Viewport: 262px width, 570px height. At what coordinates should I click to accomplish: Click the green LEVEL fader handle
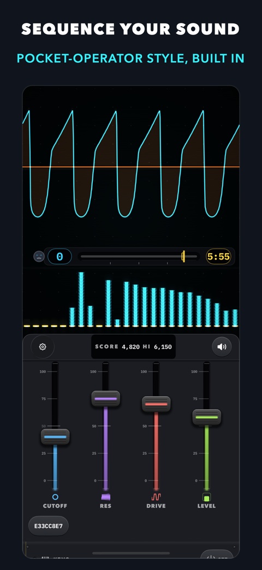pyautogui.click(x=206, y=417)
